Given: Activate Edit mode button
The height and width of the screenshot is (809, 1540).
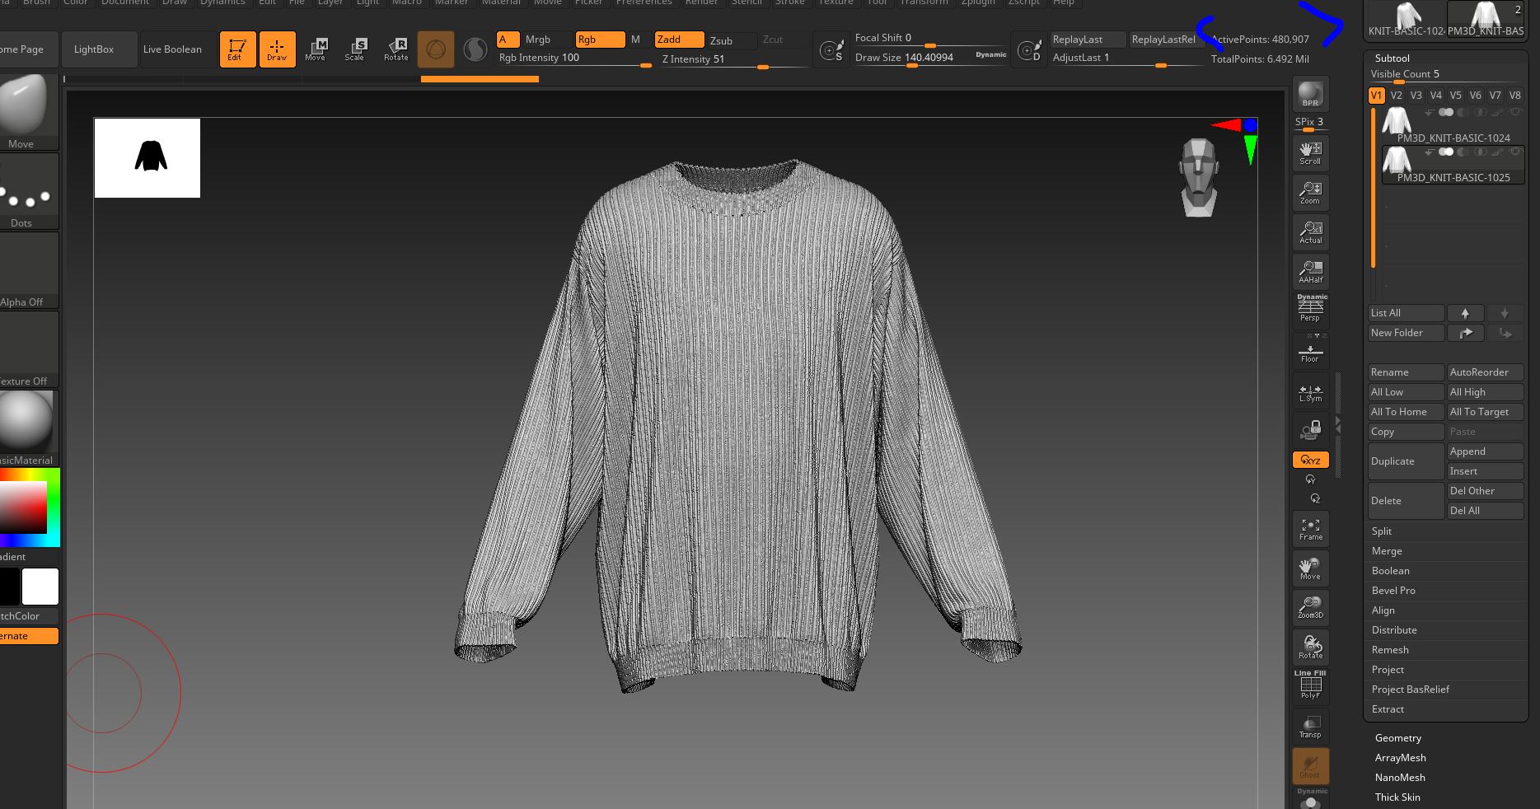Looking at the screenshot, I should (x=236, y=49).
